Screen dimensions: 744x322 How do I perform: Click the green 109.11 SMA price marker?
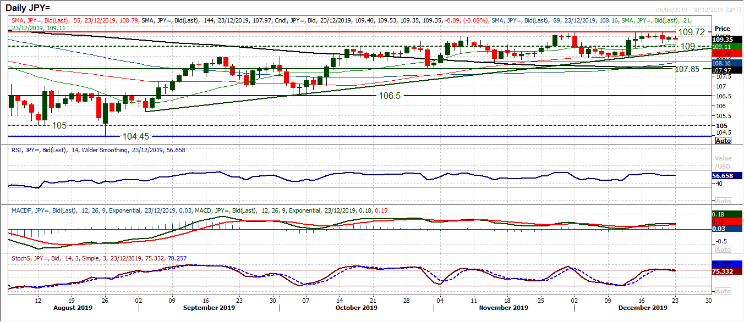click(721, 47)
